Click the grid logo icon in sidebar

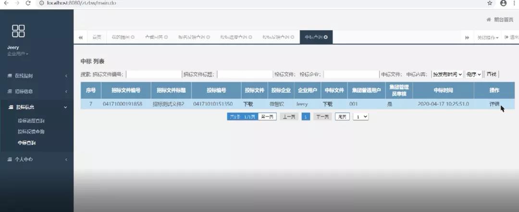18,31
